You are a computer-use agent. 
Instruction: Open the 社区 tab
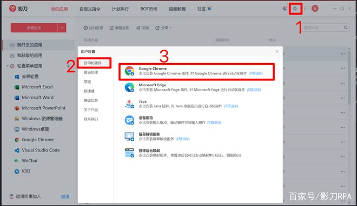(201, 9)
